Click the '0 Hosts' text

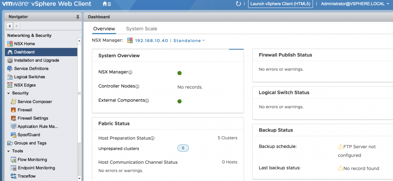230,162
